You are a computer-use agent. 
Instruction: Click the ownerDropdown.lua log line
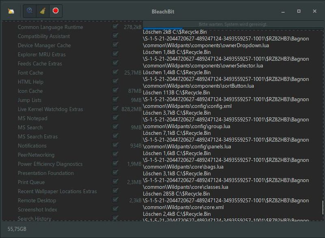[206, 46]
